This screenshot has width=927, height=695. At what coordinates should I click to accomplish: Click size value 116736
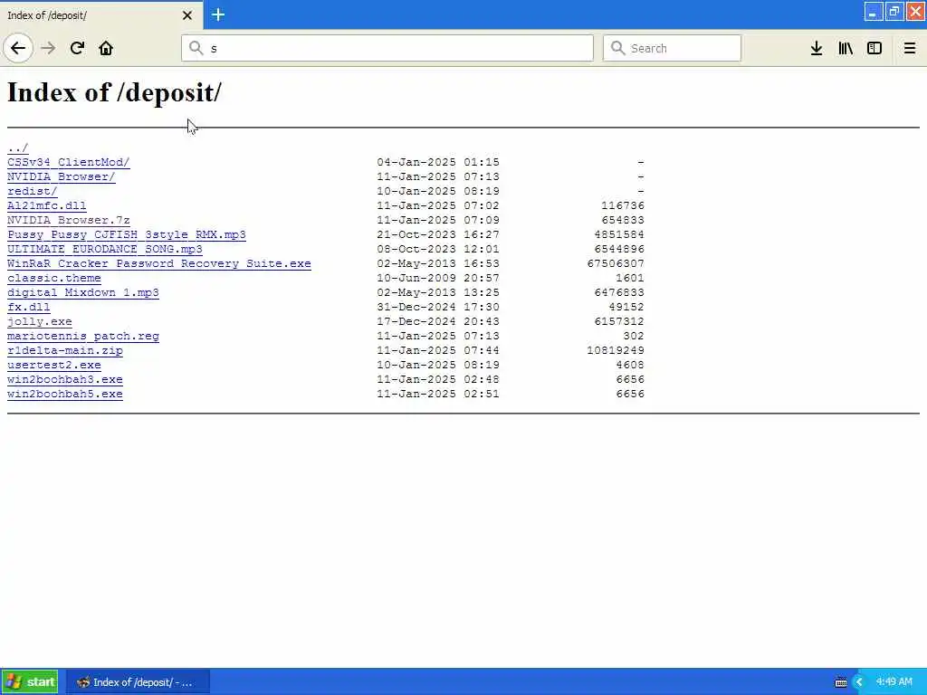[x=623, y=205]
